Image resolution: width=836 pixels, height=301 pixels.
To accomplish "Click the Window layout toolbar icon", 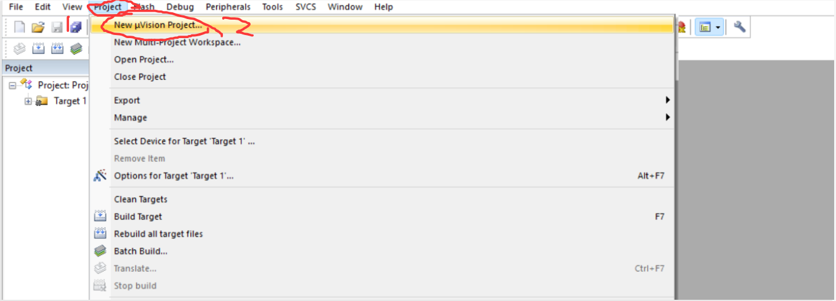I will [705, 27].
